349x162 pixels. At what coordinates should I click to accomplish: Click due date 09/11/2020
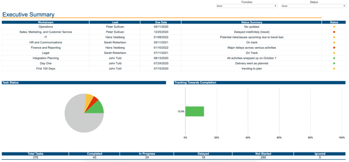pyautogui.click(x=161, y=26)
